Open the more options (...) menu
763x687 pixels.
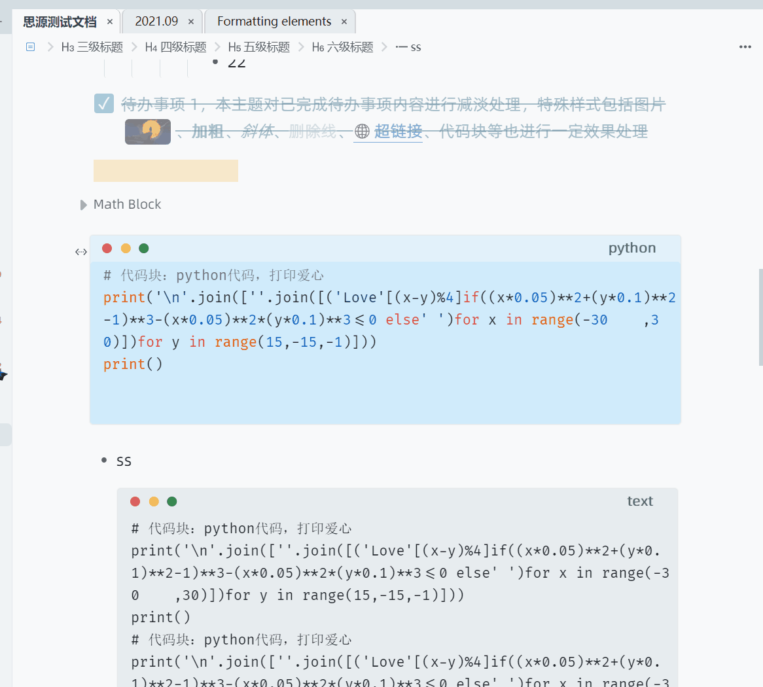[x=745, y=46]
